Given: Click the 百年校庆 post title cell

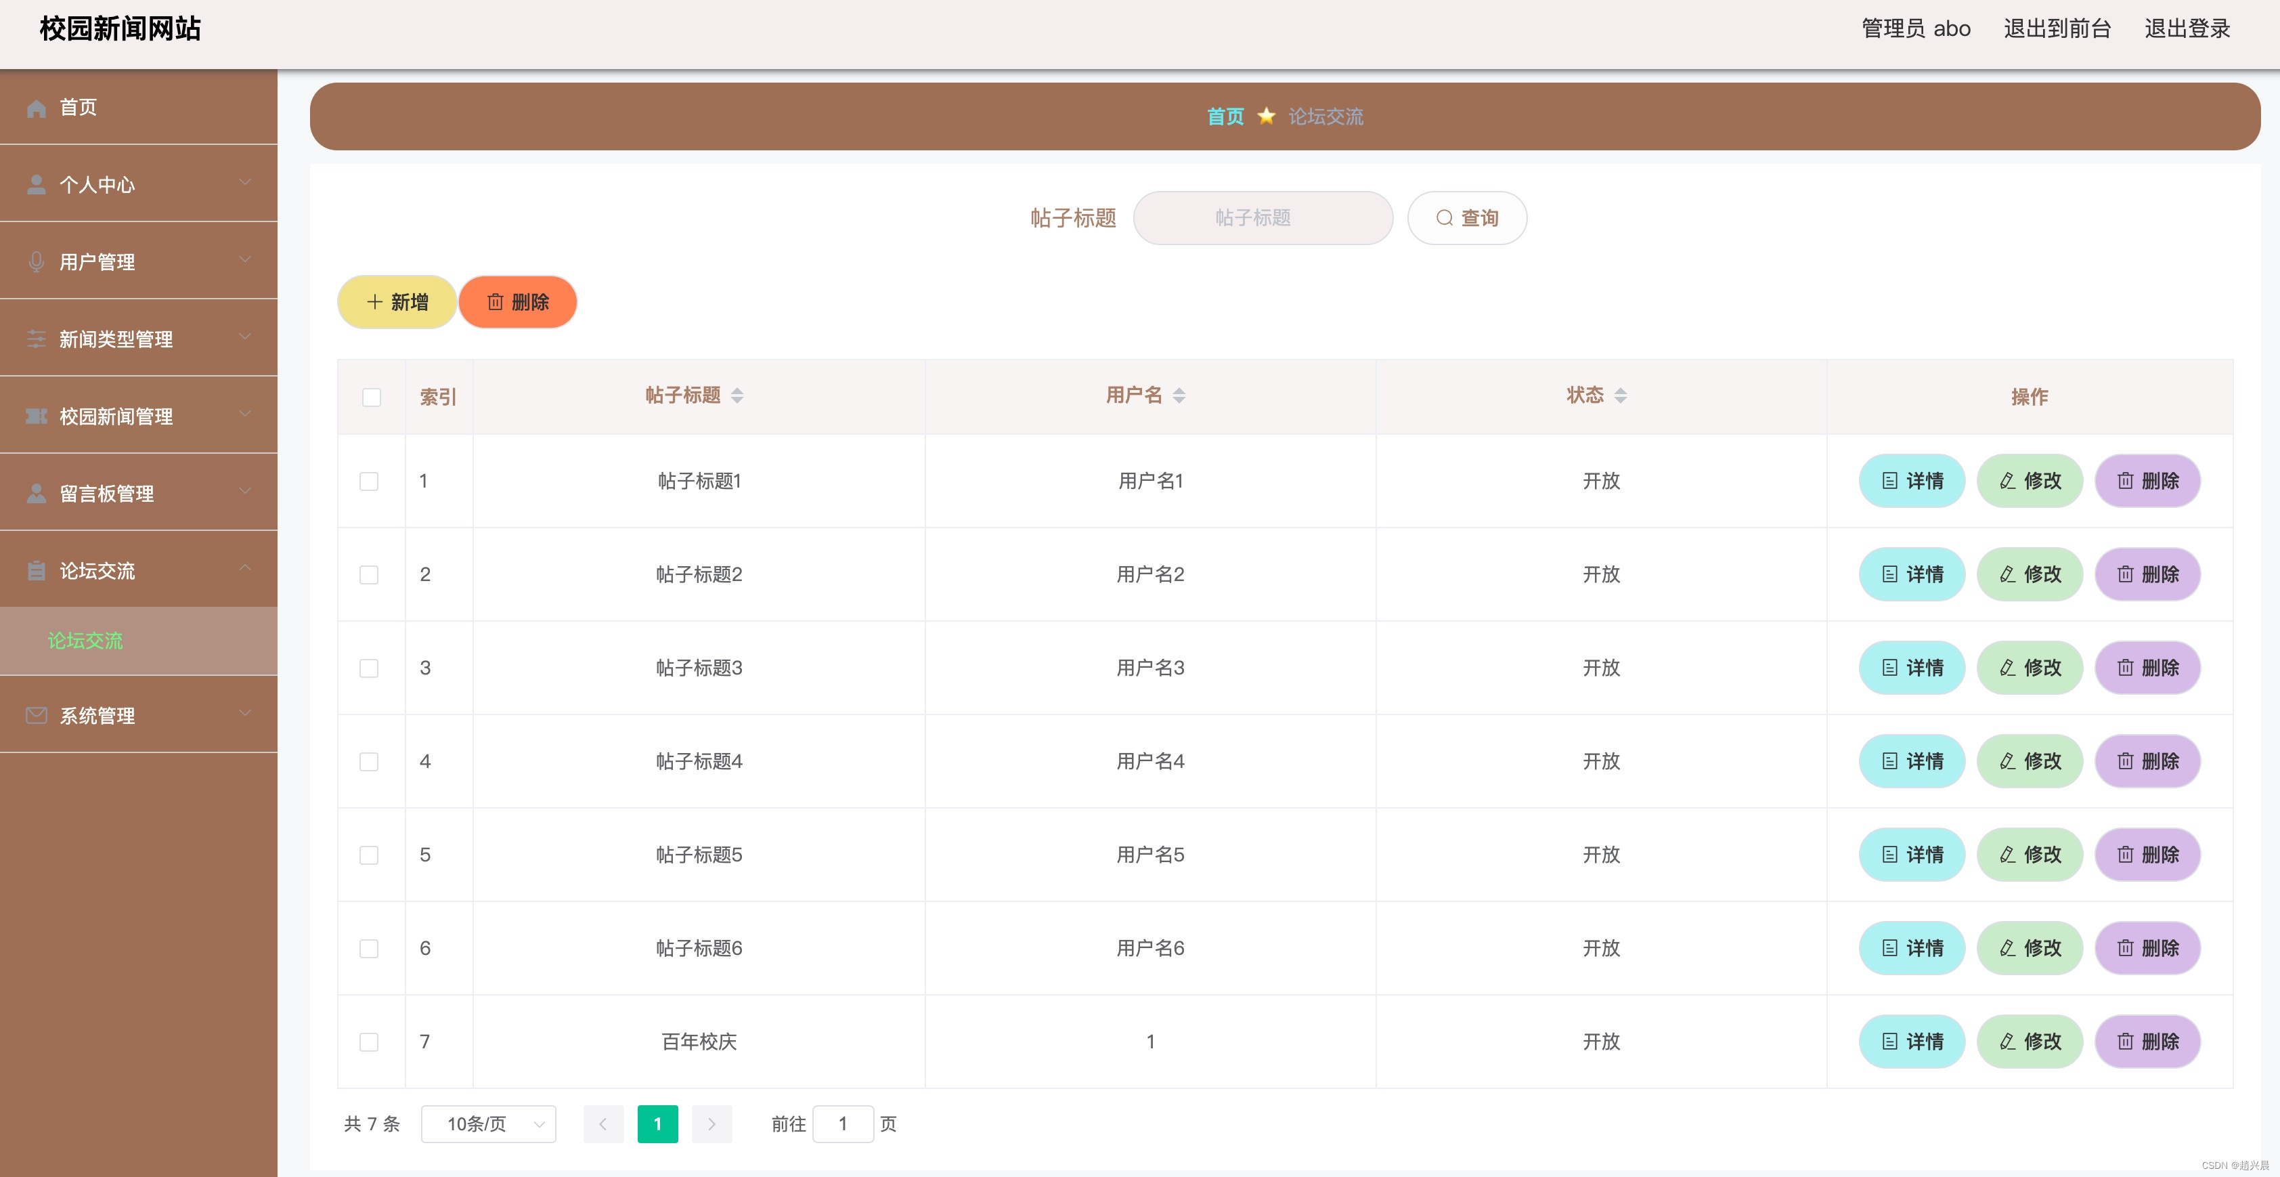Looking at the screenshot, I should [699, 1042].
